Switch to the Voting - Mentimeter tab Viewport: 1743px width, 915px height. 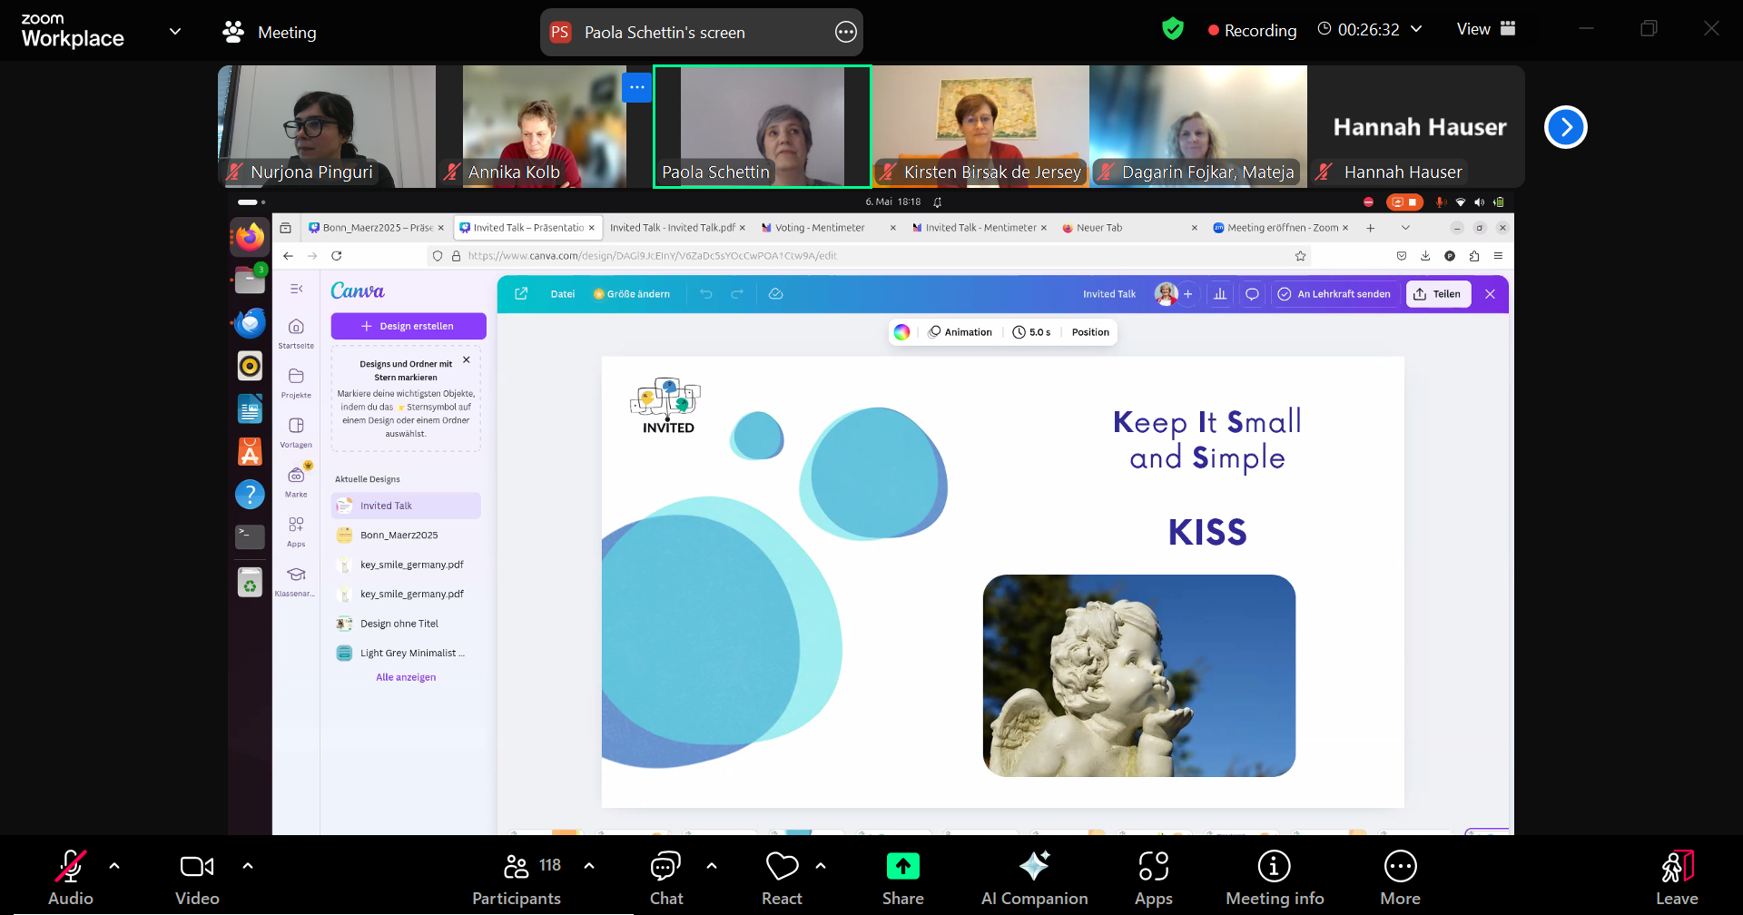point(828,228)
